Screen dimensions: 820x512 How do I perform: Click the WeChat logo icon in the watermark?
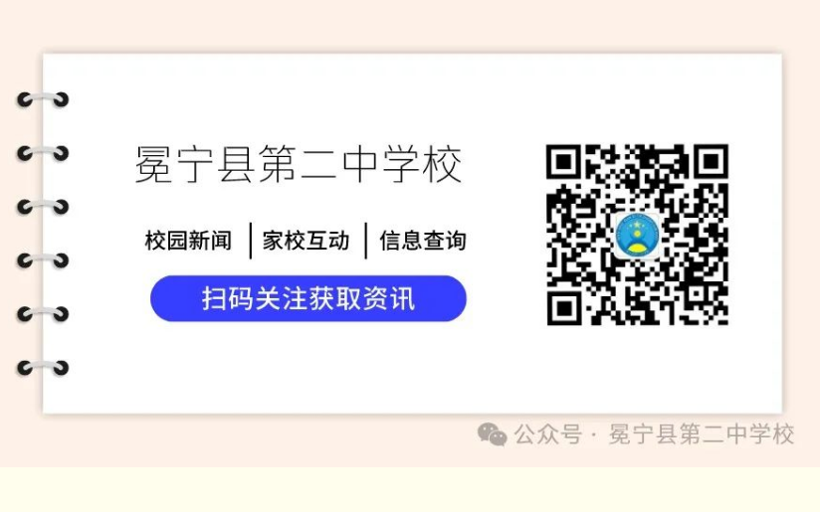(x=493, y=434)
